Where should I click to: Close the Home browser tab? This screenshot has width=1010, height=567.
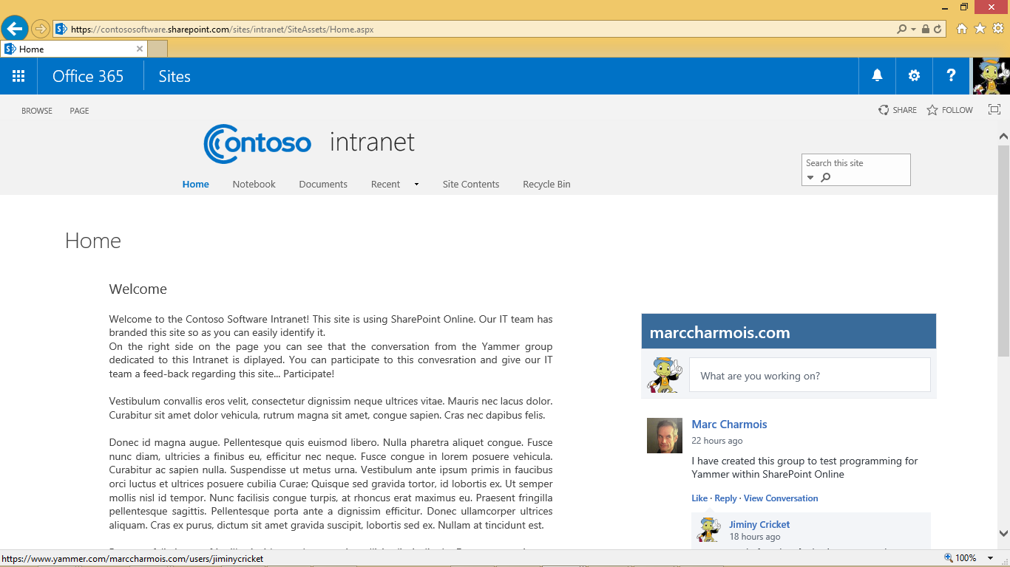coord(140,49)
